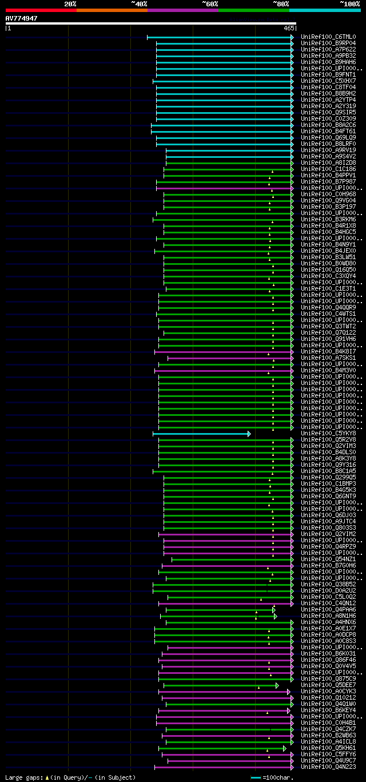Select the UniRef100_Q91VH6 label
This screenshot has width=366, height=782.
tap(328, 339)
